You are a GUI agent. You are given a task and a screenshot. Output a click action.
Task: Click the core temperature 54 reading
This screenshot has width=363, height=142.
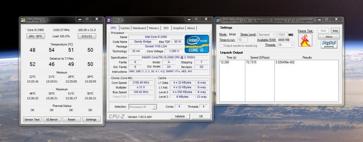(x=52, y=50)
